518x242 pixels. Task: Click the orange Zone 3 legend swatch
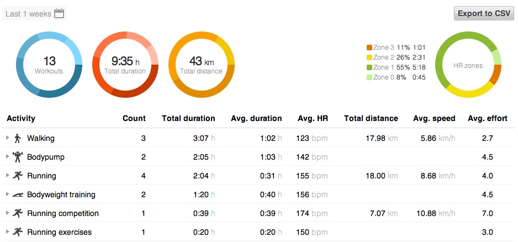[369, 48]
